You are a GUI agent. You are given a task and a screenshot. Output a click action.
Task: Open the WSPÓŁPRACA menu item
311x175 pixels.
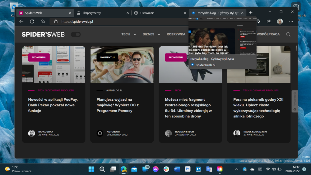click(x=268, y=34)
